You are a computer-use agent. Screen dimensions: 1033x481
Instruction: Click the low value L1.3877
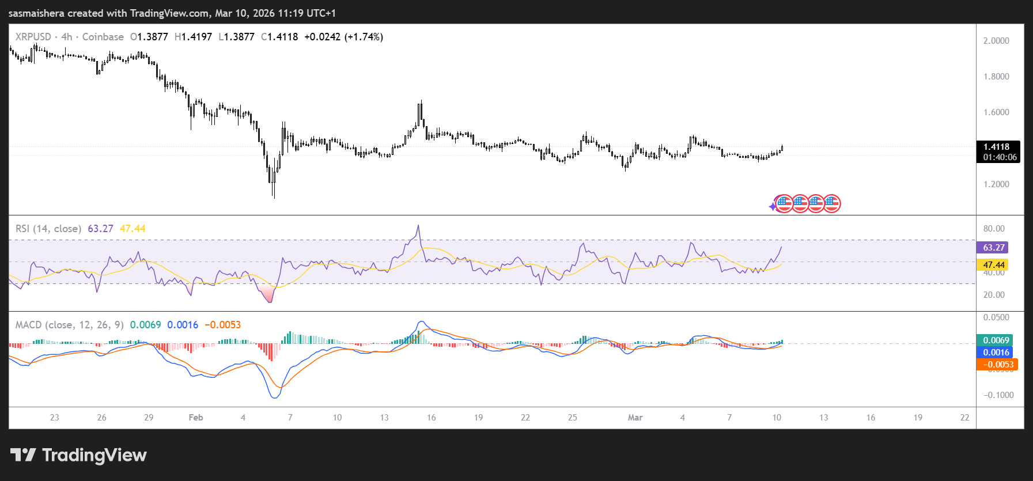click(236, 37)
